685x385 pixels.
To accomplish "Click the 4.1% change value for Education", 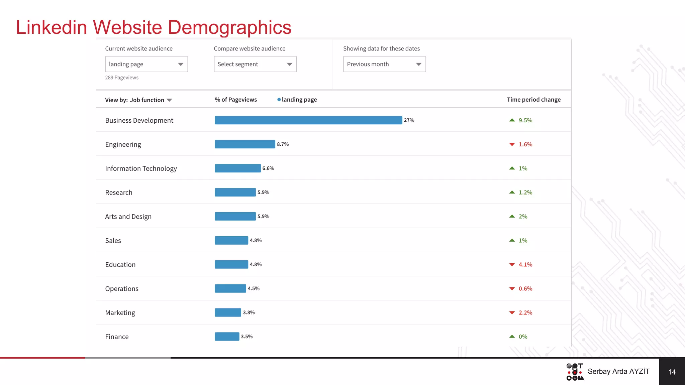I will tap(525, 265).
